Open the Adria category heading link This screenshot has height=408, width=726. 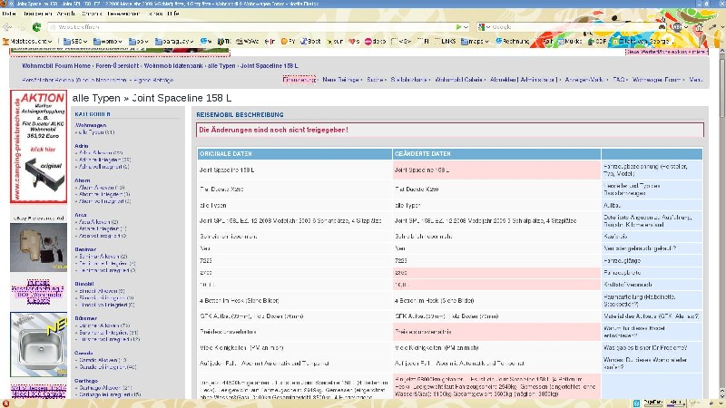coord(82,146)
